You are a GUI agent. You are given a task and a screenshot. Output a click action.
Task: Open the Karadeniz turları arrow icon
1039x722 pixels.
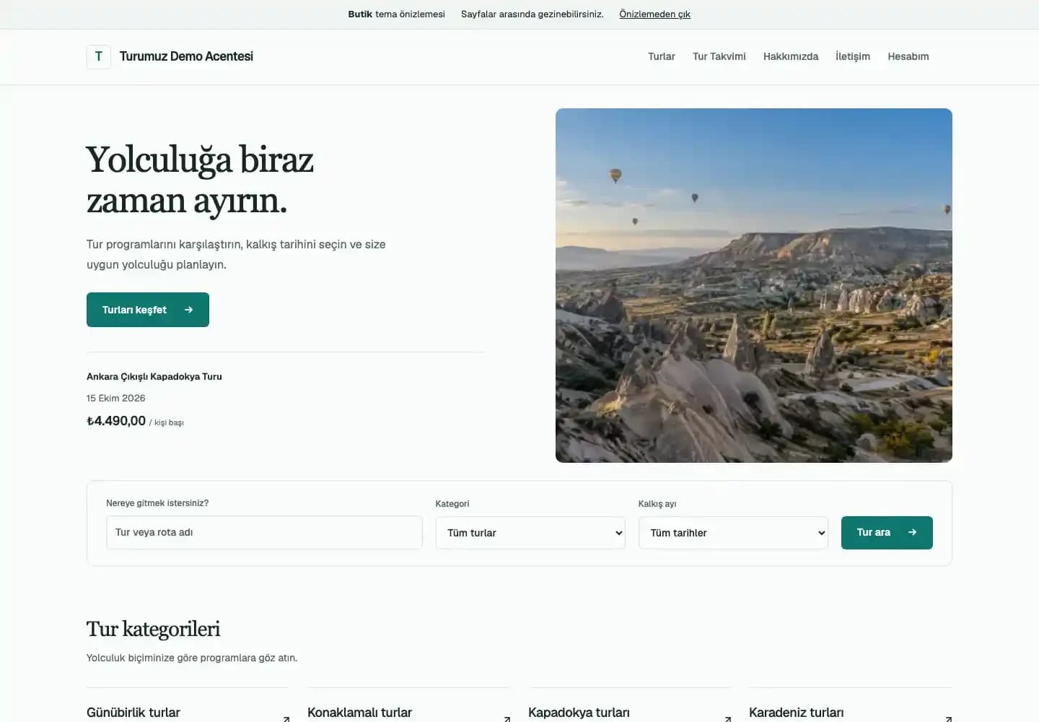click(x=949, y=718)
